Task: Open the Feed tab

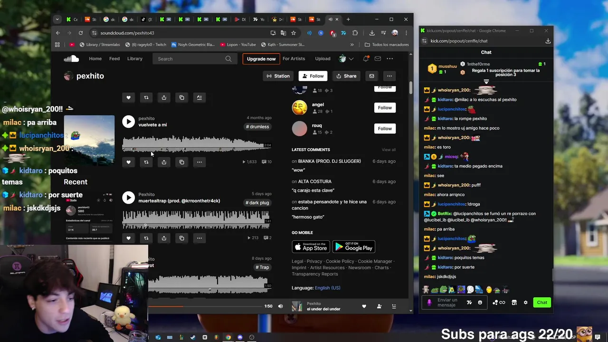Action: 114,59
